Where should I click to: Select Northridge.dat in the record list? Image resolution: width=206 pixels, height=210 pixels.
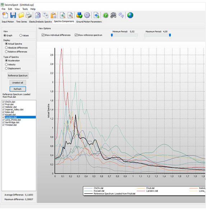(x=12, y=122)
